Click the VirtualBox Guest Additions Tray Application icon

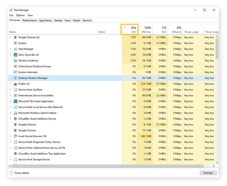tap(15, 154)
